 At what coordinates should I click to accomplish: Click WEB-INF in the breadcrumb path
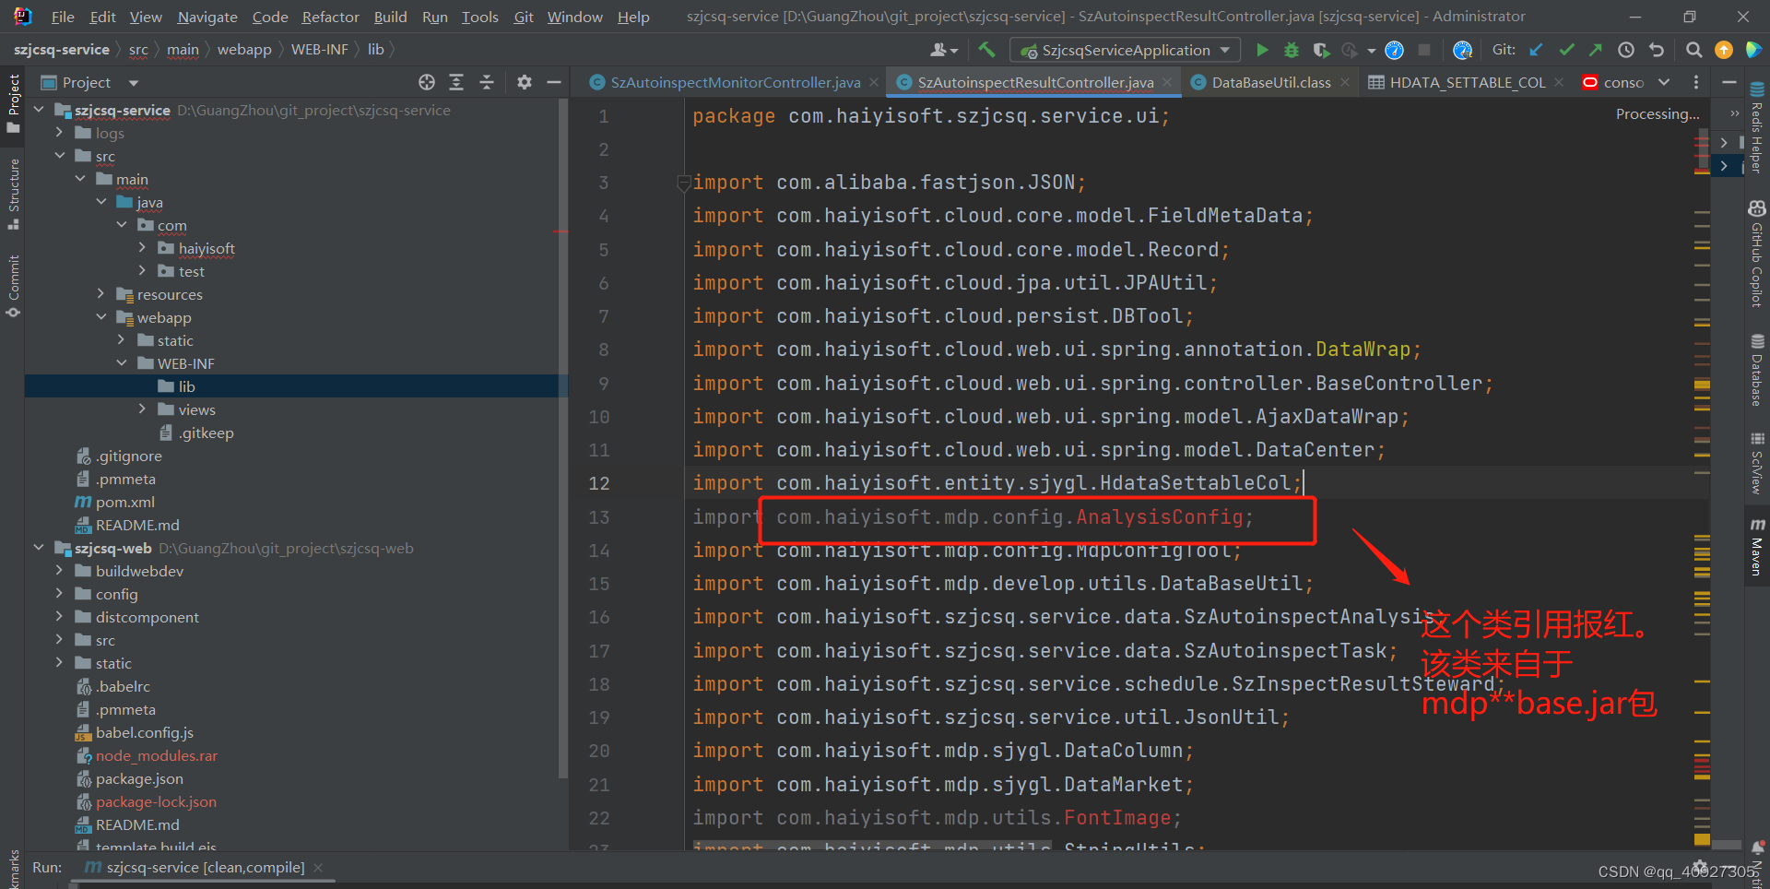[x=319, y=50]
